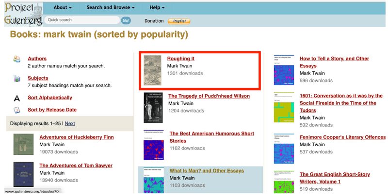
Task: Click the Sort Alphabetically letter A icon
Action: [x=17, y=98]
